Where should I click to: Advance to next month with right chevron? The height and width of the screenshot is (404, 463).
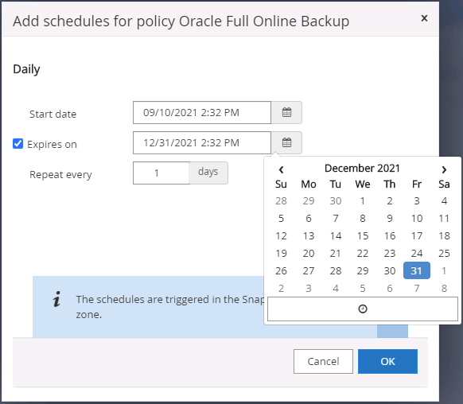click(x=444, y=169)
